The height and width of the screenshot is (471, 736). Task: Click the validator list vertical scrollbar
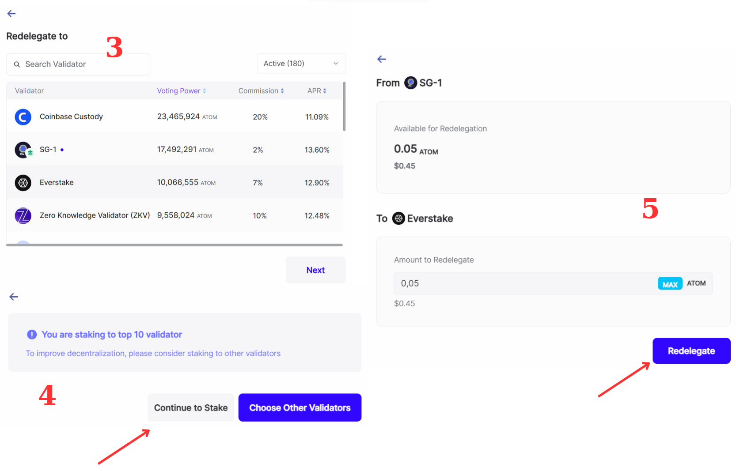[344, 106]
